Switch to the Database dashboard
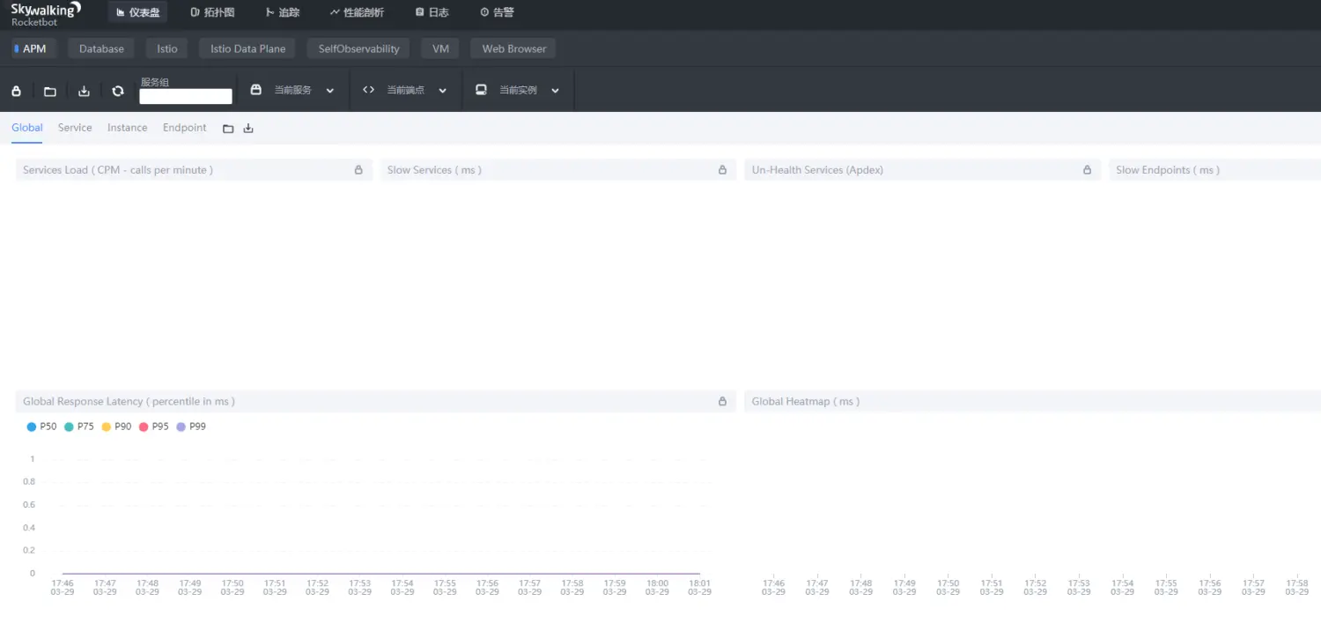Viewport: 1321px width, 631px height. click(101, 48)
